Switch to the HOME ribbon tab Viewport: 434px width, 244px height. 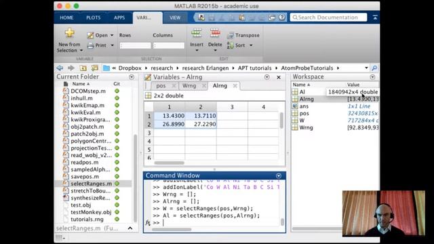66,18
